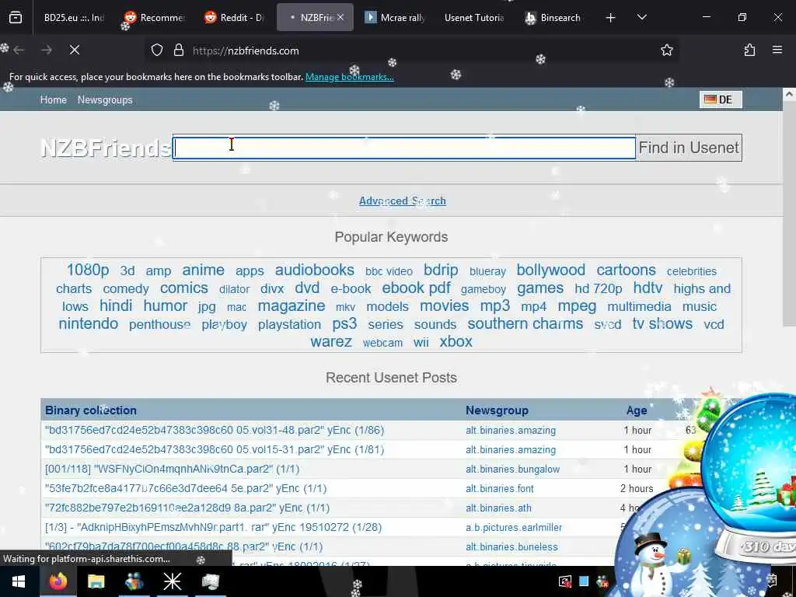
Task: Switch to the Usenet Tutorial tab
Action: tap(473, 18)
